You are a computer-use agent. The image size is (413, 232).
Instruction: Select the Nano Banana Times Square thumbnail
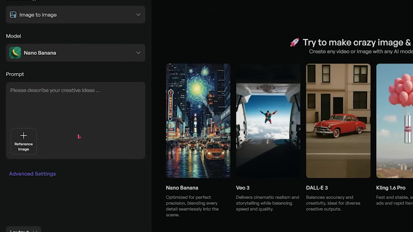coord(198,121)
